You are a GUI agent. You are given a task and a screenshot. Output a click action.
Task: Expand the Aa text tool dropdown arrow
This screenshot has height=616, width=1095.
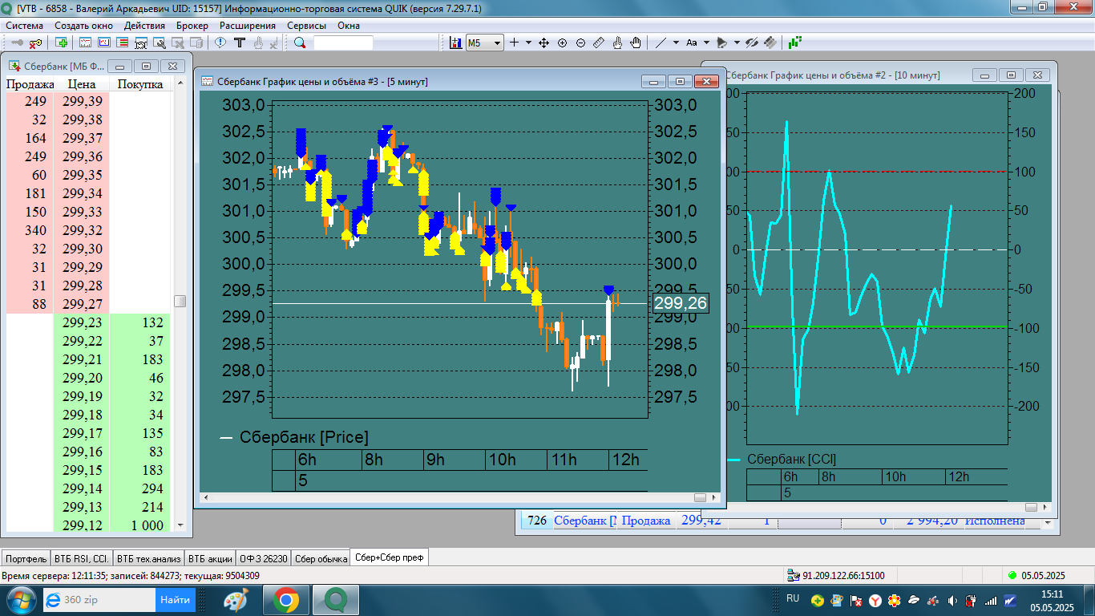[706, 43]
